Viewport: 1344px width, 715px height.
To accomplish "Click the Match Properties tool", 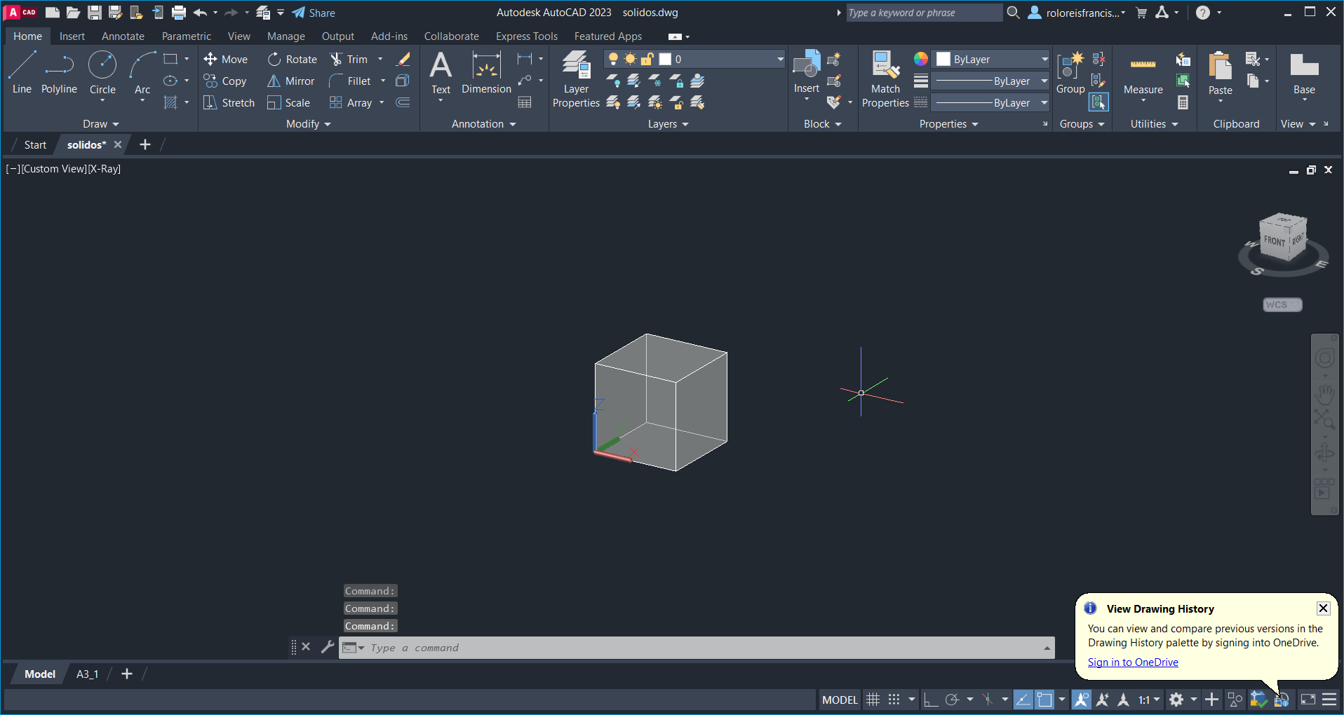I will [x=885, y=79].
